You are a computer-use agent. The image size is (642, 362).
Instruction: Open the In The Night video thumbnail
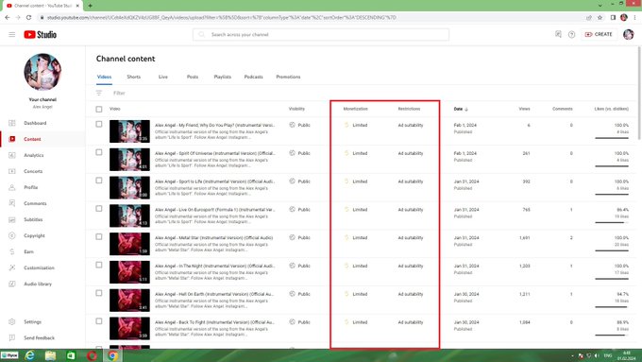[129, 272]
